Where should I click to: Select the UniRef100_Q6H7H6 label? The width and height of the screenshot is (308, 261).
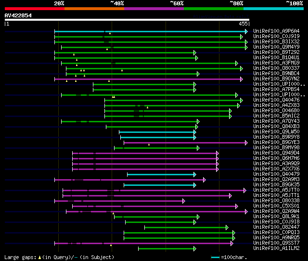click(276, 158)
